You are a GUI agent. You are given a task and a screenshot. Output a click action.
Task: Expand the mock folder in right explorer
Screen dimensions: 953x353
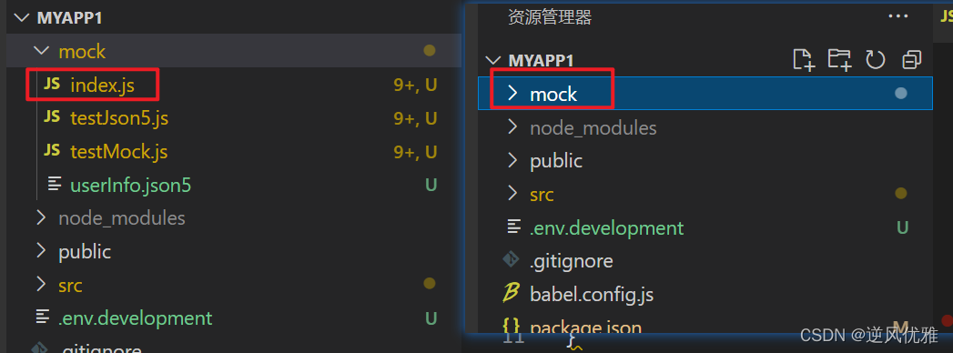[512, 93]
